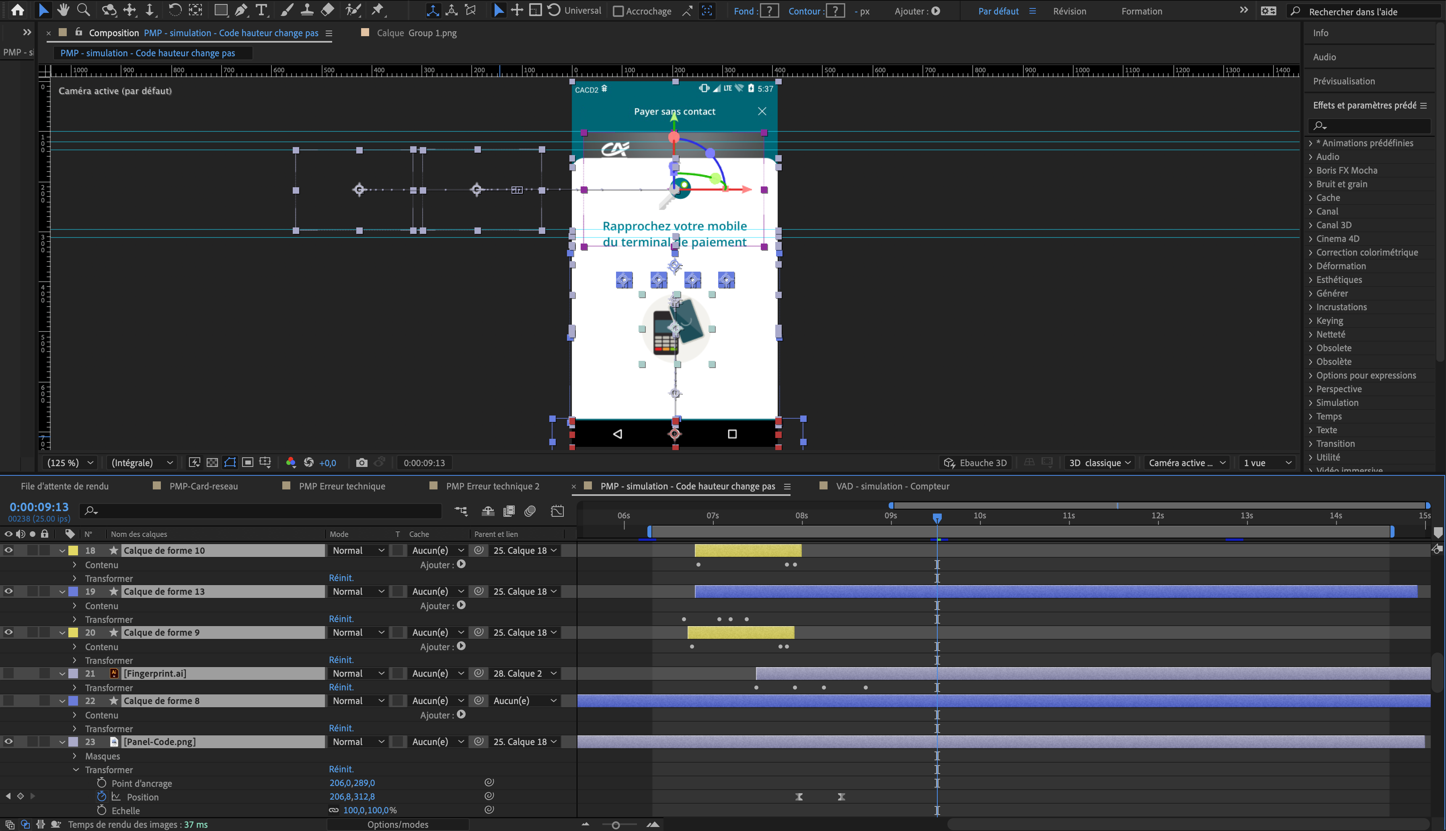Image resolution: width=1446 pixels, height=831 pixels.
Task: Select the Puppet Pin tool
Action: pyautogui.click(x=378, y=10)
